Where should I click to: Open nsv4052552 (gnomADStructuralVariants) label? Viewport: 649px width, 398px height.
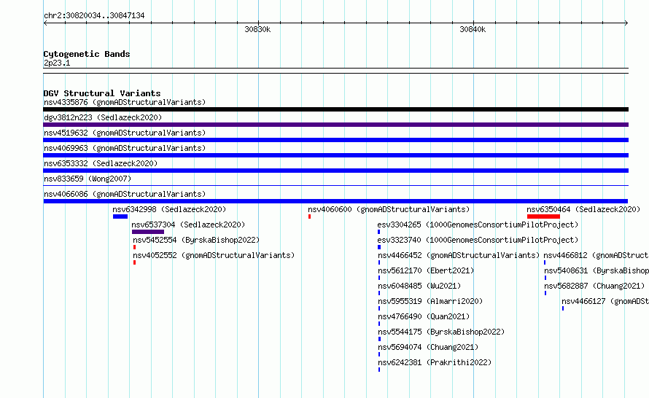(x=214, y=255)
